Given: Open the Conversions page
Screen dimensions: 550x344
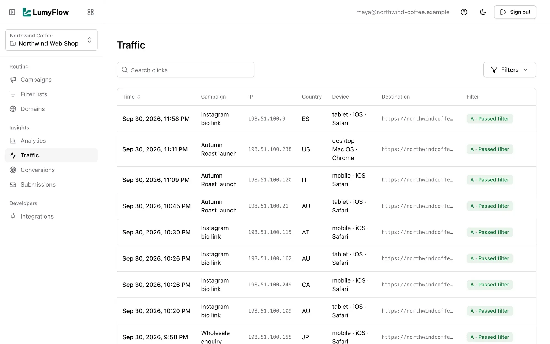Looking at the screenshot, I should [51, 170].
